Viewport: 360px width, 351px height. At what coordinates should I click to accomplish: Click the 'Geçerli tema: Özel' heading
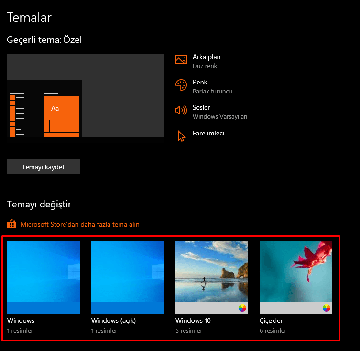pyautogui.click(x=44, y=40)
